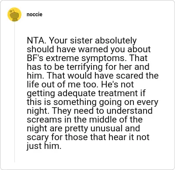Click the final words 'just him.'
Viewport: 175px width, 170px height.
tap(44, 146)
